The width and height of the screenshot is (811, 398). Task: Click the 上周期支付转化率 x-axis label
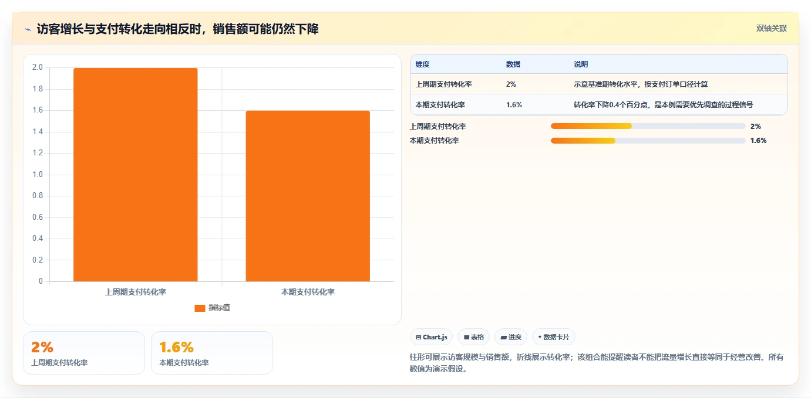136,292
